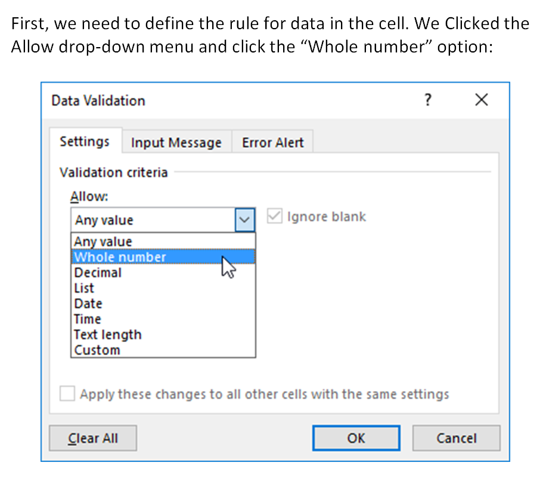Image resolution: width=546 pixels, height=478 pixels.
Task: Choose Whole number from the list
Action: [x=163, y=257]
